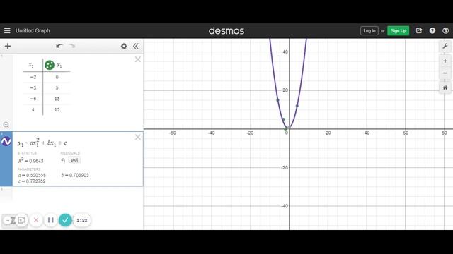453x254 pixels.
Task: Click the Log In button
Action: pyautogui.click(x=369, y=31)
